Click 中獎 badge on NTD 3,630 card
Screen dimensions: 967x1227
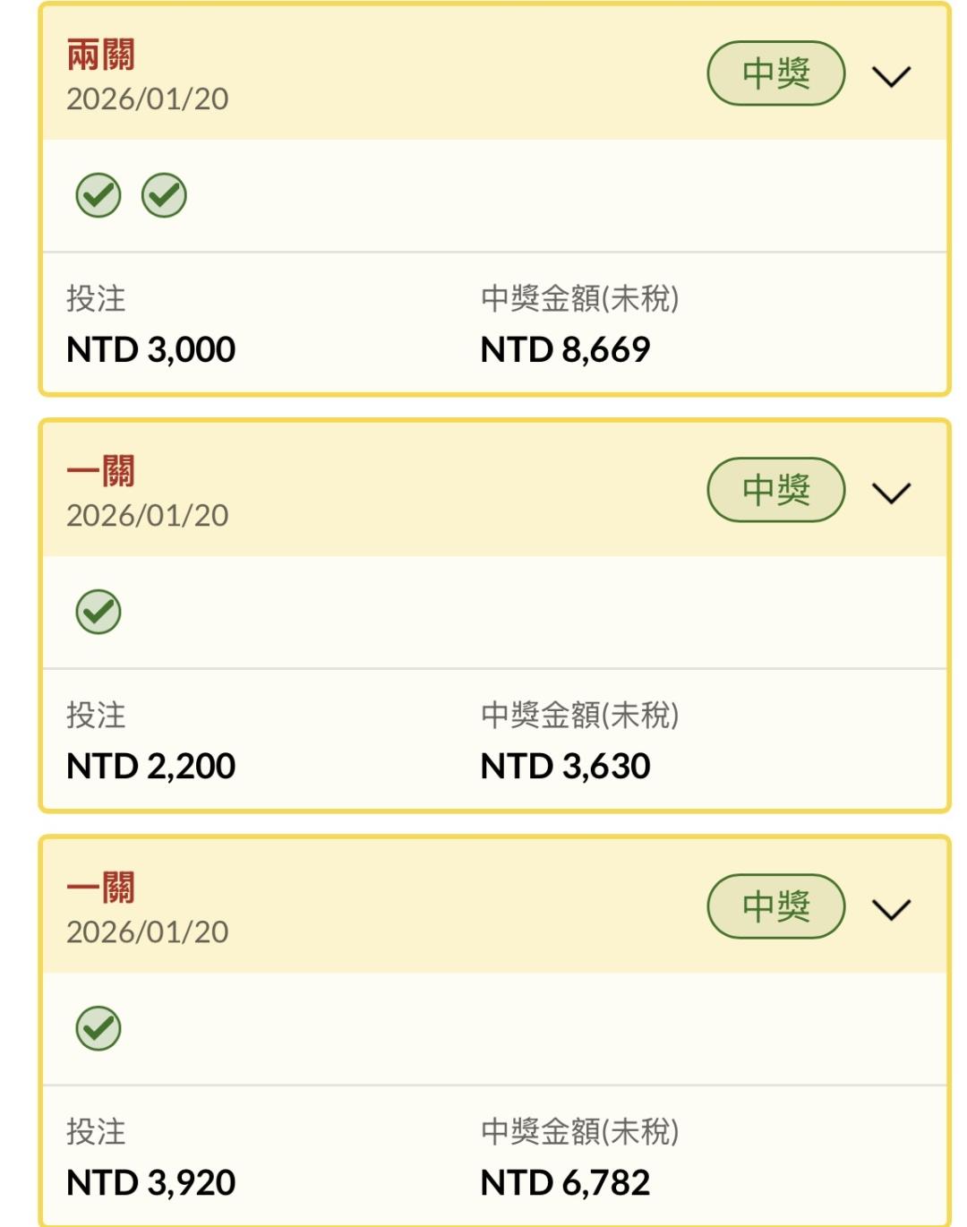click(x=775, y=490)
